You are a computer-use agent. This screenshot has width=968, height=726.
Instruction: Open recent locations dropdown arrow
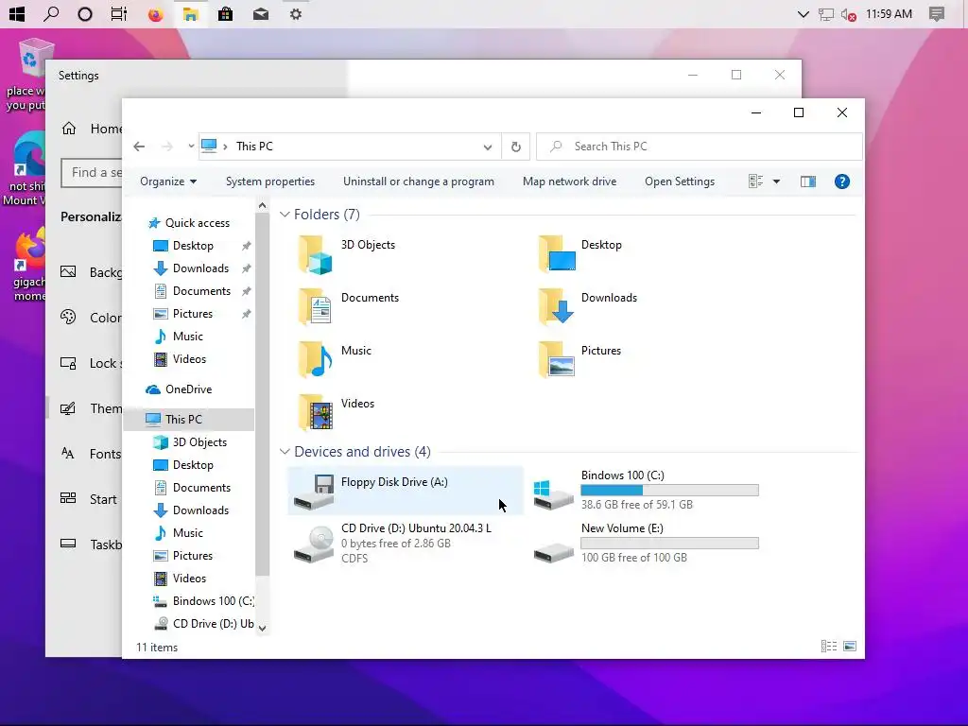coord(191,147)
